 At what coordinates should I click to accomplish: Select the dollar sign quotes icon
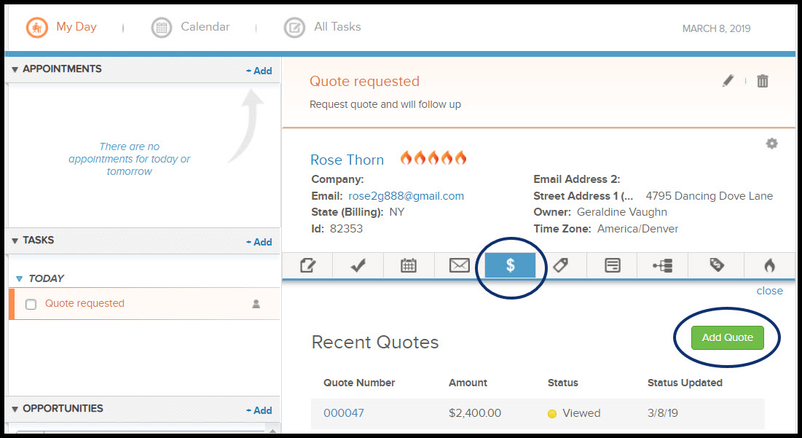[x=510, y=265]
